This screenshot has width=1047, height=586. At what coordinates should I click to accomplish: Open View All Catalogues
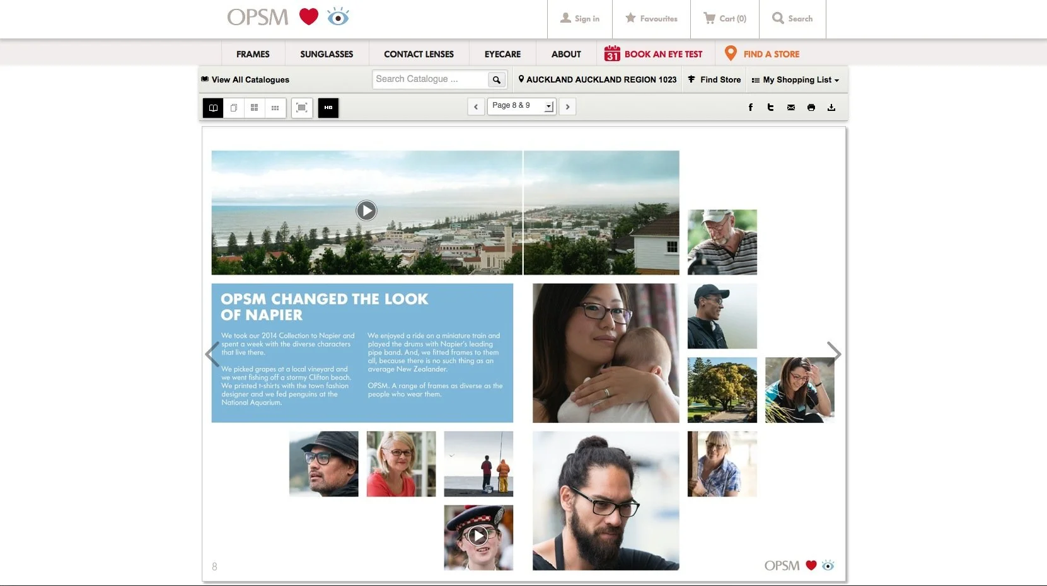pyautogui.click(x=245, y=79)
